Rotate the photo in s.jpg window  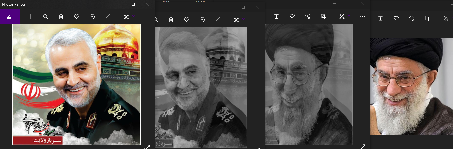[92, 17]
